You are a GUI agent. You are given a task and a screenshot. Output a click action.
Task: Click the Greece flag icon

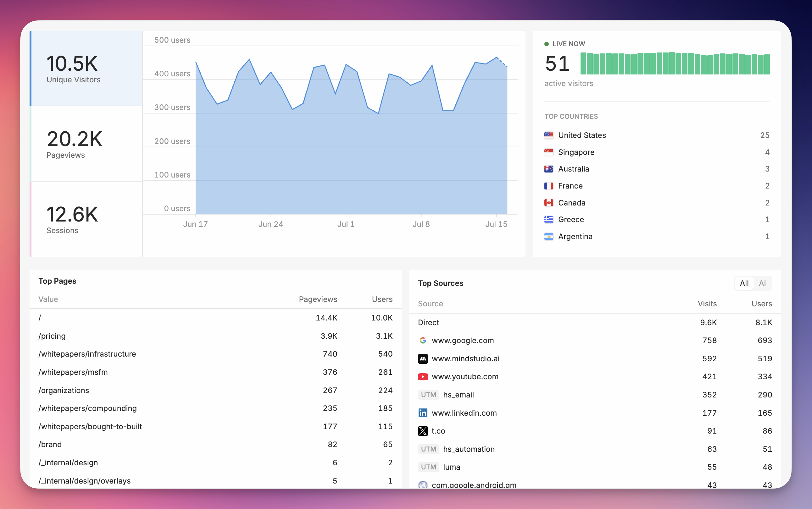[x=548, y=220]
